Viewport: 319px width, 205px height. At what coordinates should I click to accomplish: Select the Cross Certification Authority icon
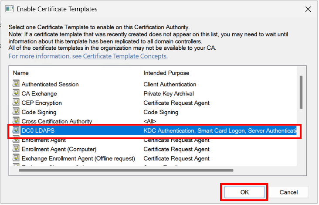coord(16,121)
